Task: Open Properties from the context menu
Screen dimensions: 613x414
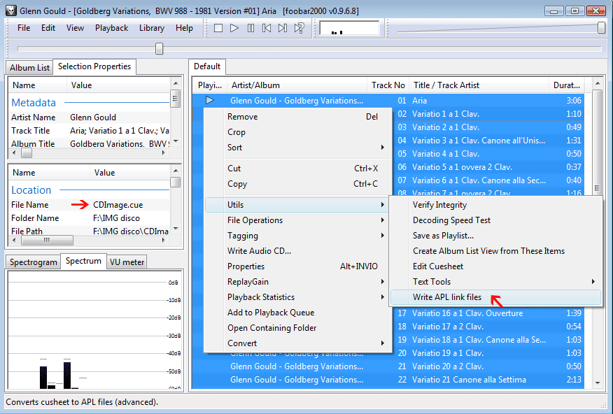Action: click(x=298, y=266)
